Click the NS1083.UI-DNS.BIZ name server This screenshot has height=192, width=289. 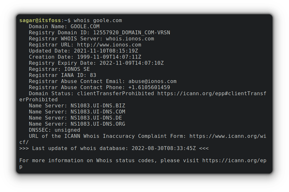tap(98, 105)
